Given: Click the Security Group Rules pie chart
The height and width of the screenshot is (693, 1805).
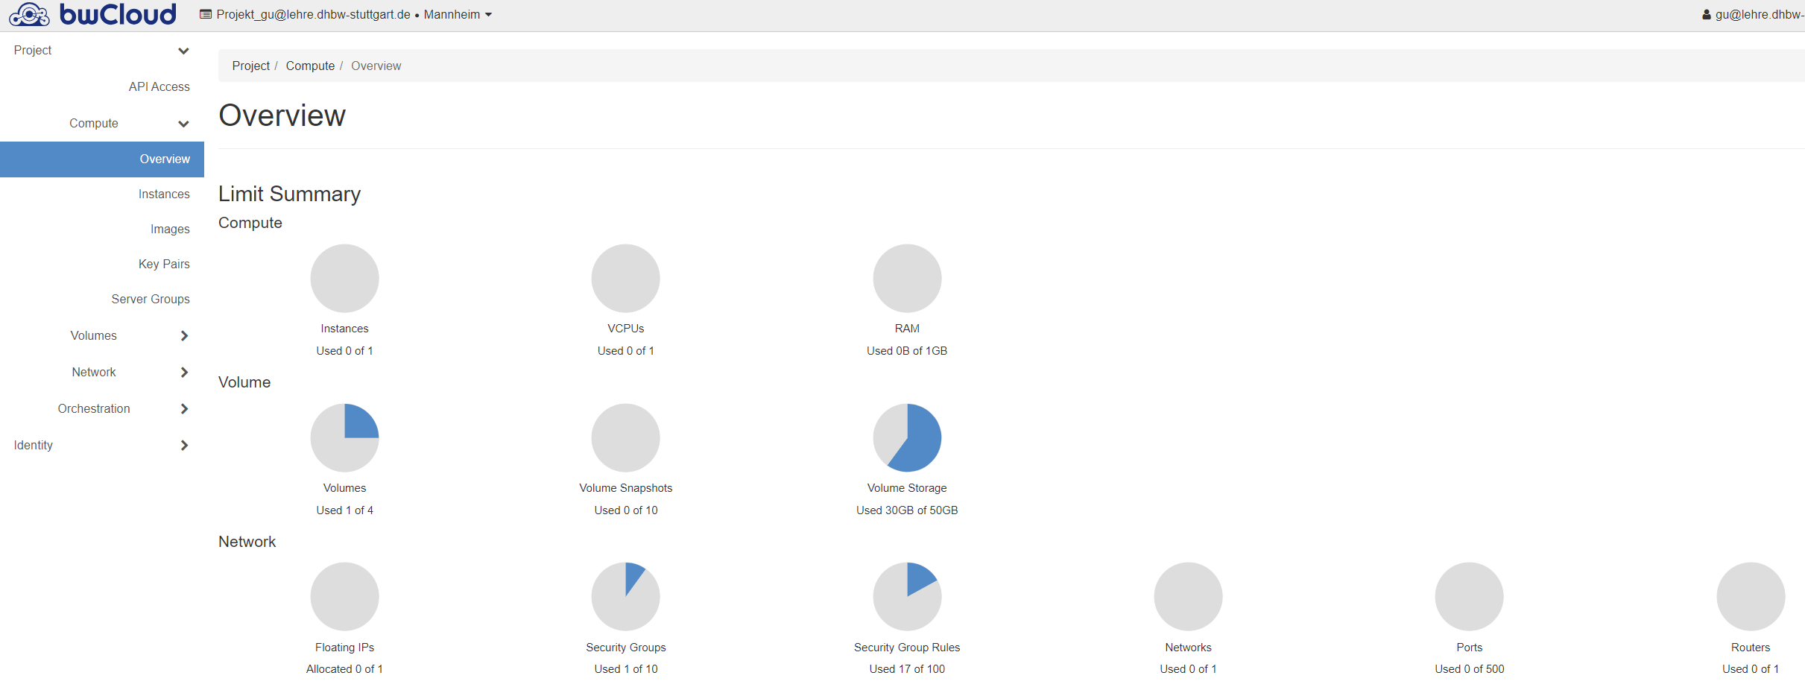Looking at the screenshot, I should point(907,597).
